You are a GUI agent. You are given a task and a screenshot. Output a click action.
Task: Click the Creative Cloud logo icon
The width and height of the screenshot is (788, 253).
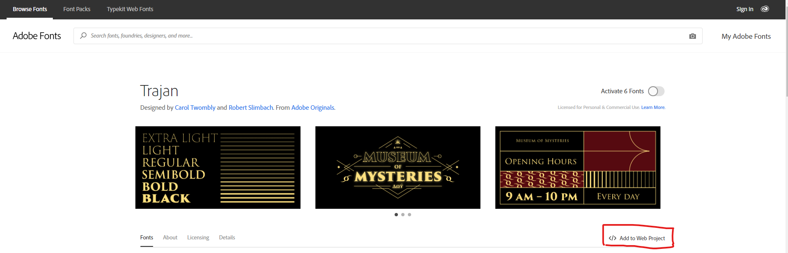[765, 9]
